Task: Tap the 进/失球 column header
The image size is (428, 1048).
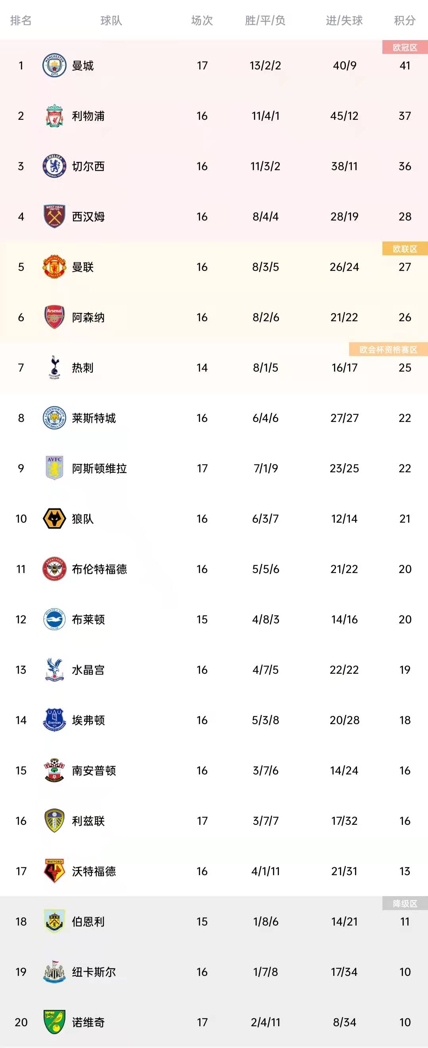Action: pyautogui.click(x=344, y=20)
